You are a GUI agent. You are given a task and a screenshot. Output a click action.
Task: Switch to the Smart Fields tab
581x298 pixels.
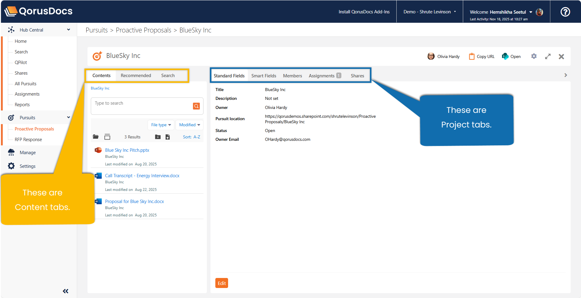264,76
